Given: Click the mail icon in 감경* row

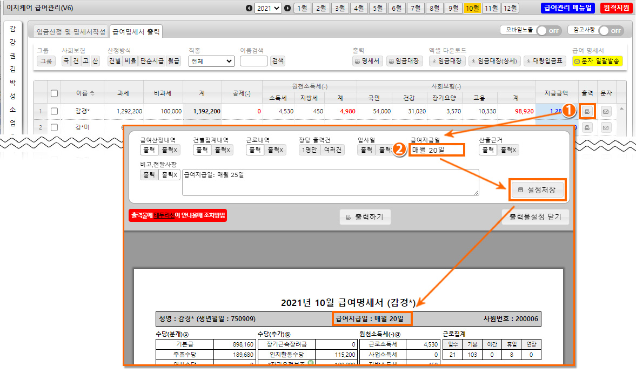Looking at the screenshot, I should pos(606,112).
